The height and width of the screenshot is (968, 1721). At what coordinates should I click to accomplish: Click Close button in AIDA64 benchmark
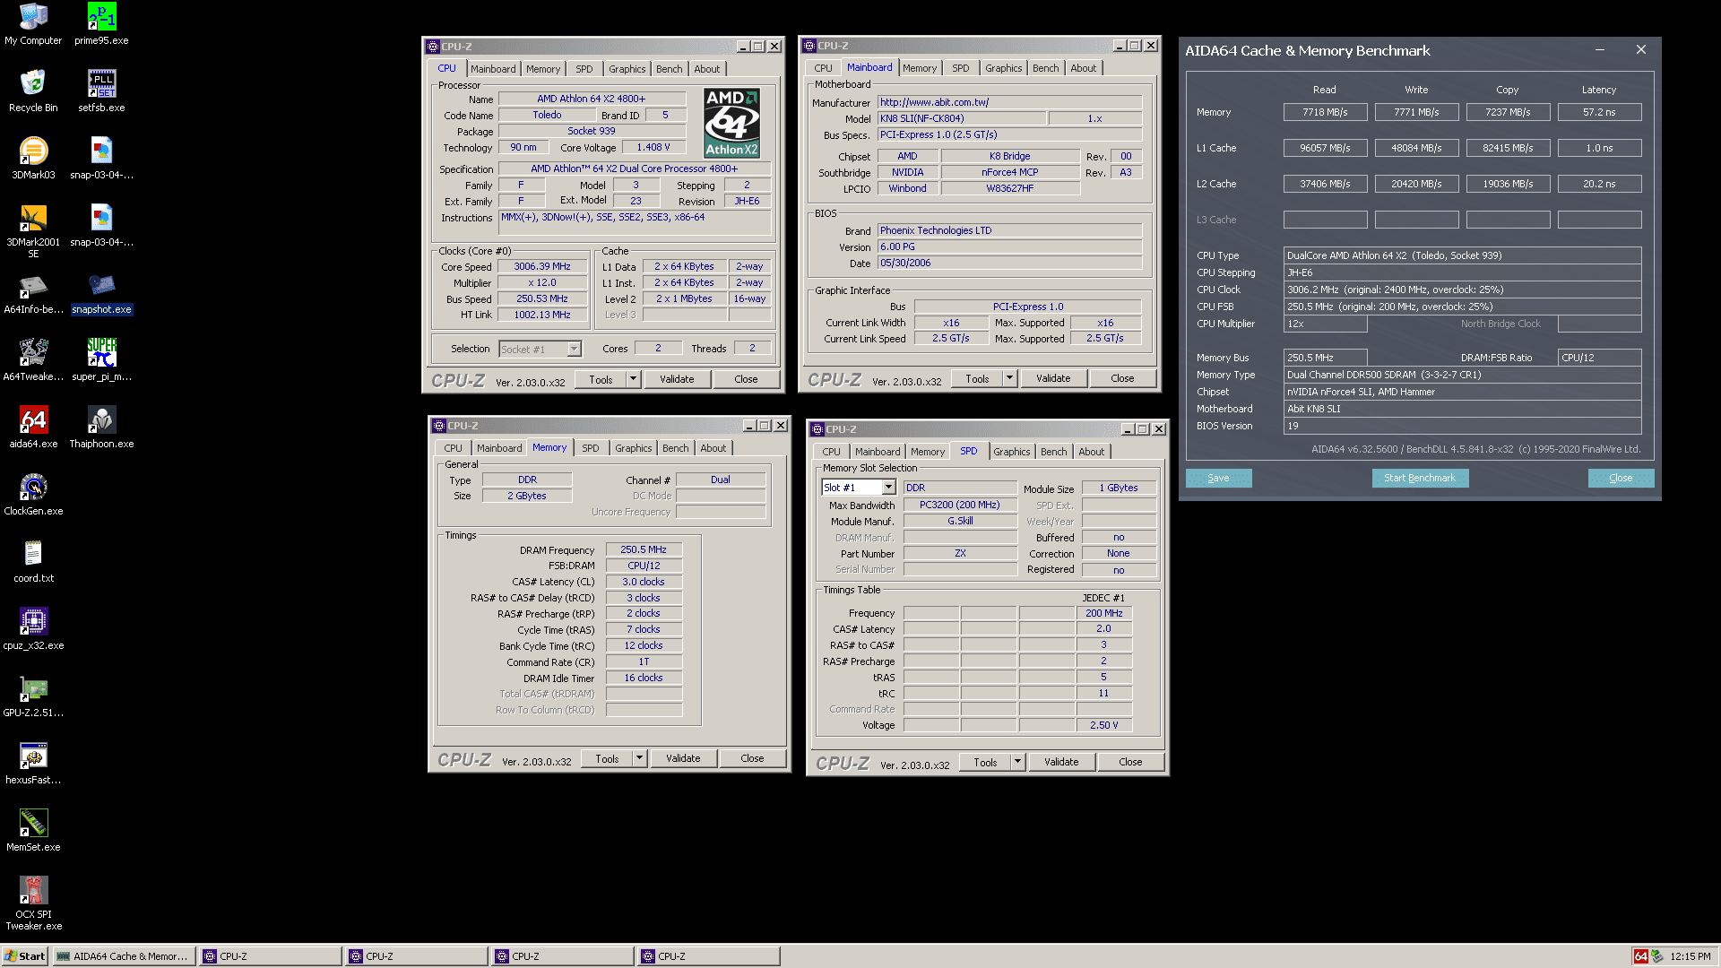[x=1621, y=478]
